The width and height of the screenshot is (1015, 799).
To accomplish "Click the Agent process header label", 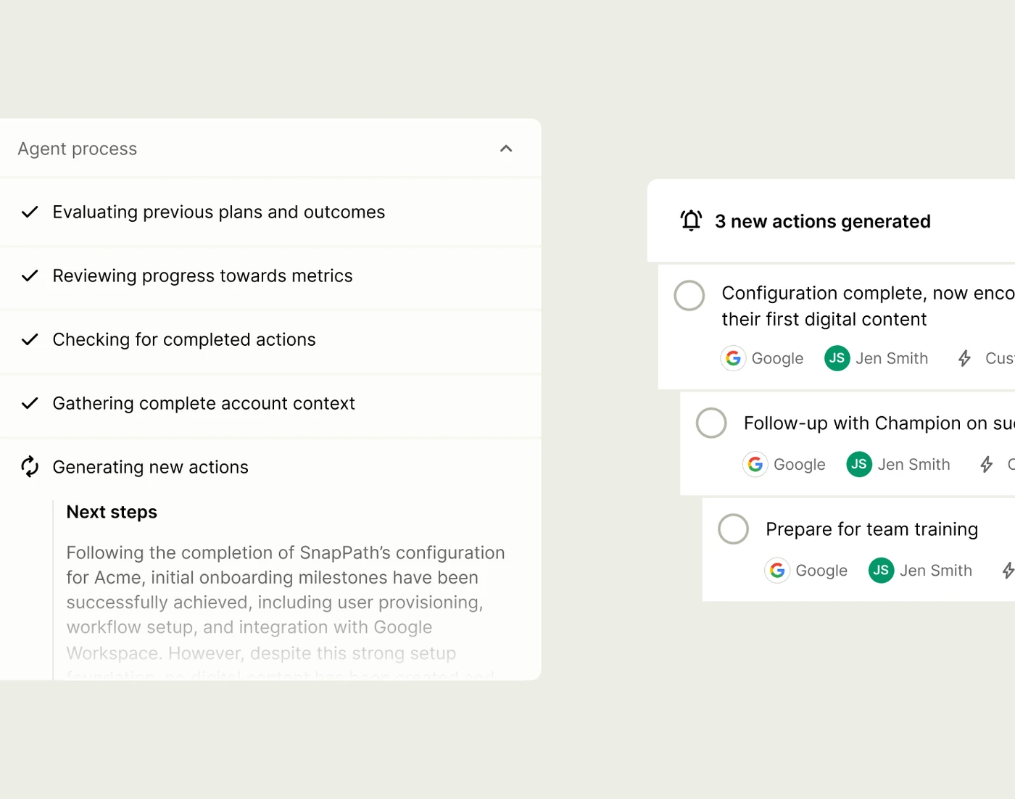I will click(x=78, y=149).
